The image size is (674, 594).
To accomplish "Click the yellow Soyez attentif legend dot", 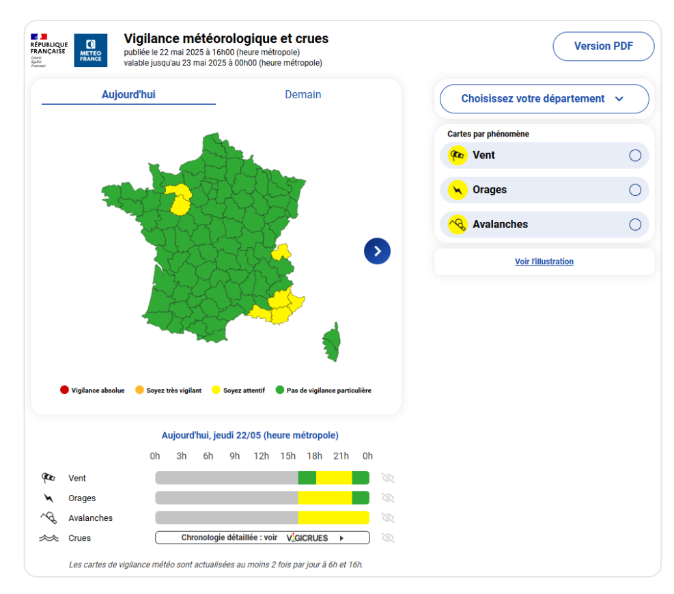I will point(216,390).
